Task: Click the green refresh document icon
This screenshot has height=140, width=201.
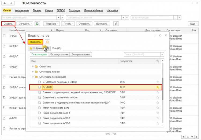Action: click(x=37, y=24)
